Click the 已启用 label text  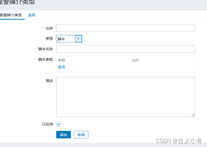48,124
